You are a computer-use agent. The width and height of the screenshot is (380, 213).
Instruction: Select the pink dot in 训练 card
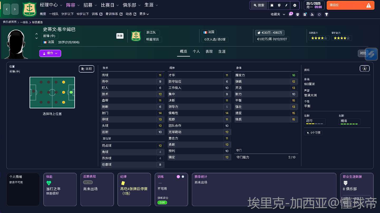coord(178,177)
